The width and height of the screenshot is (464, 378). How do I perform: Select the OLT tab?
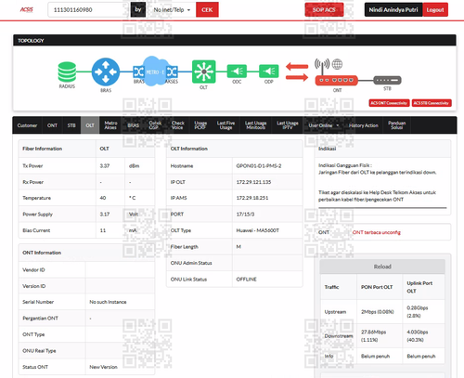coord(90,125)
